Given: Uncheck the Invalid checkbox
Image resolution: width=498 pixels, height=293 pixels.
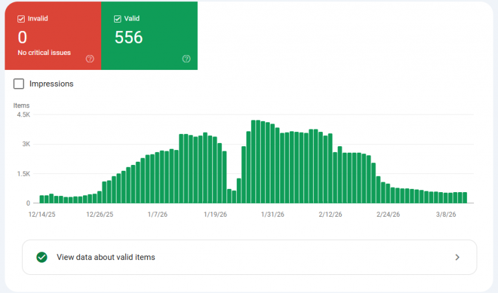Looking at the screenshot, I should pyautogui.click(x=21, y=19).
